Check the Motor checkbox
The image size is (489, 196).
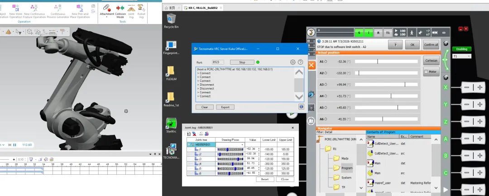(x=426, y=72)
